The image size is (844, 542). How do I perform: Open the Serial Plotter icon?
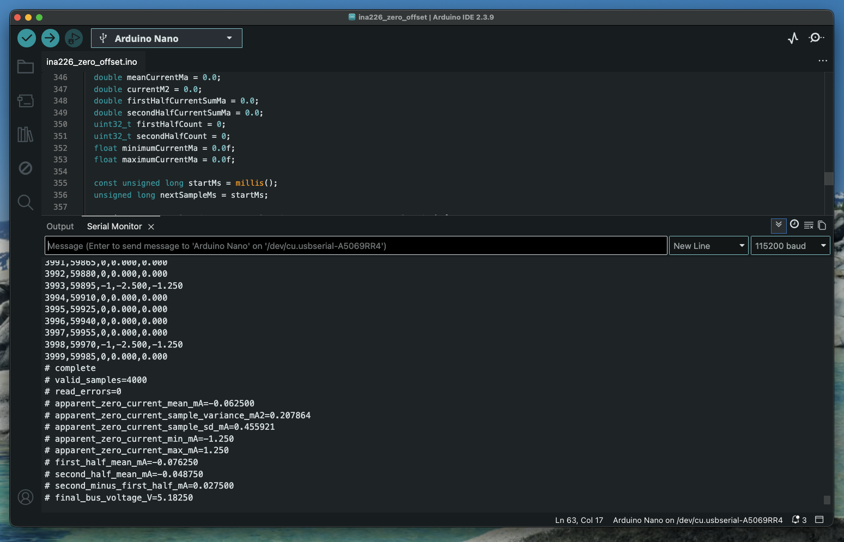(x=793, y=38)
